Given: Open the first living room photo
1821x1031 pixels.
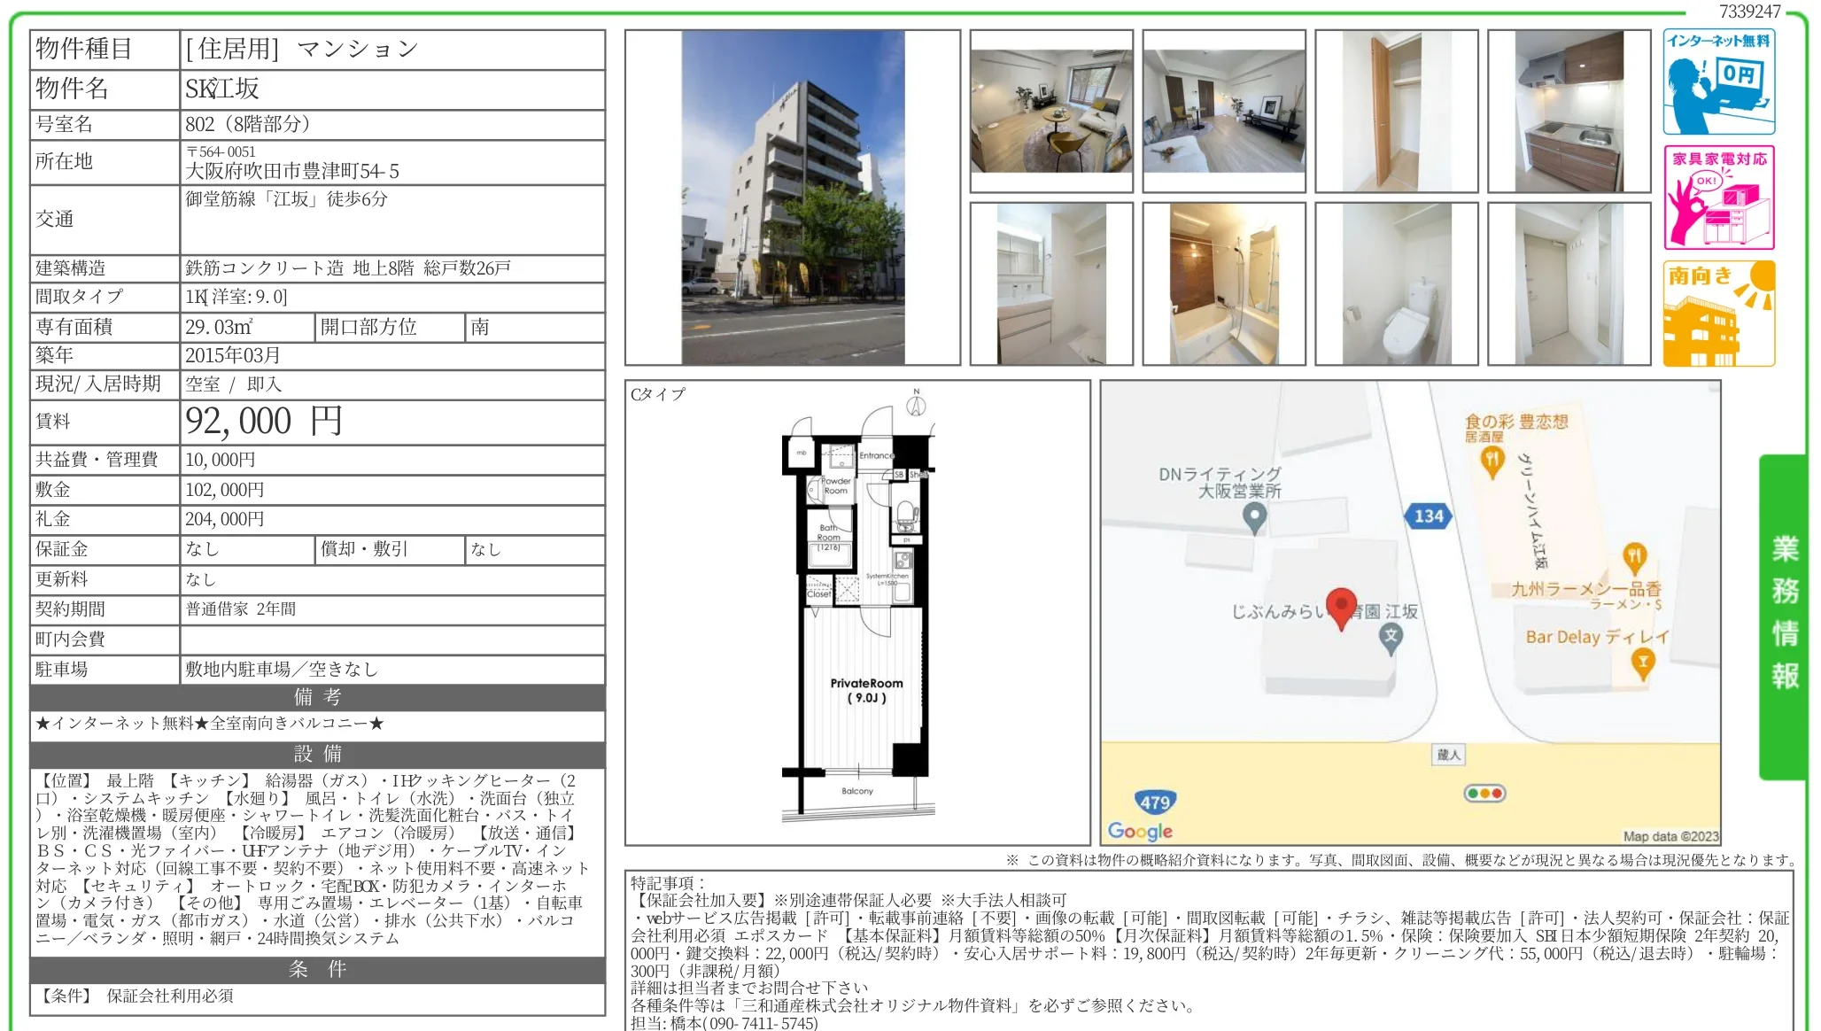Looking at the screenshot, I should (x=1050, y=111).
